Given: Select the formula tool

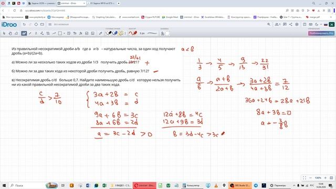Looking at the screenshot, I should click(80, 33).
